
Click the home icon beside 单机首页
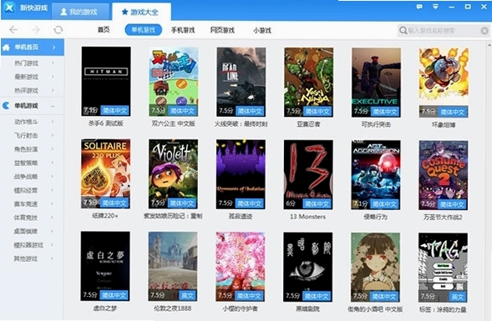click(6, 48)
